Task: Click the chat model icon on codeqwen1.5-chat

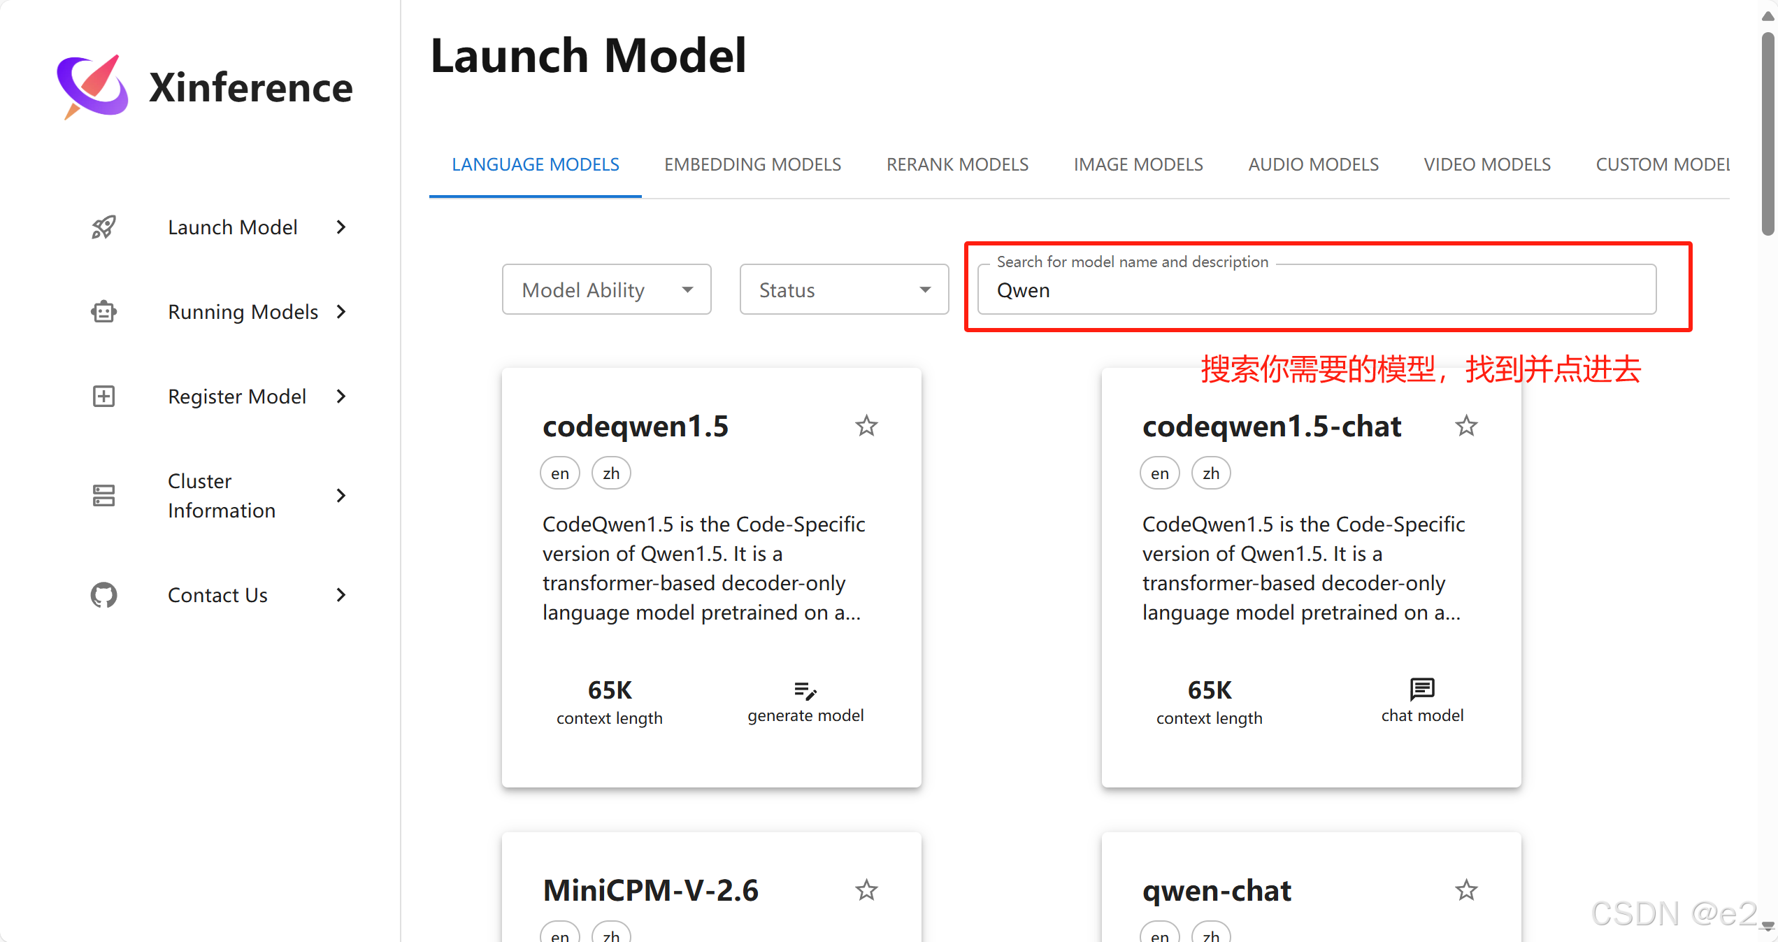Action: (x=1422, y=690)
